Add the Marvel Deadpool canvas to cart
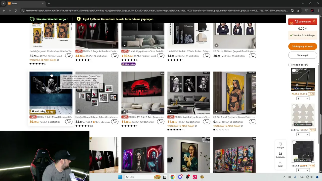The height and width of the screenshot is (181, 322). pos(69,122)
